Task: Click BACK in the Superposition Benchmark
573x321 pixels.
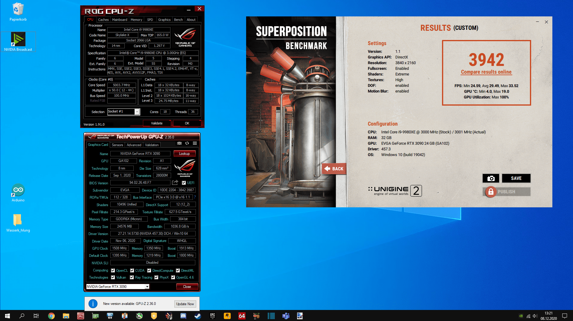Action: (x=334, y=169)
